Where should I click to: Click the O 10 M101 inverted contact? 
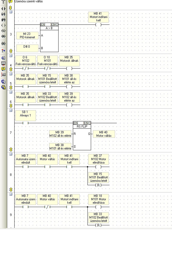[47, 68]
